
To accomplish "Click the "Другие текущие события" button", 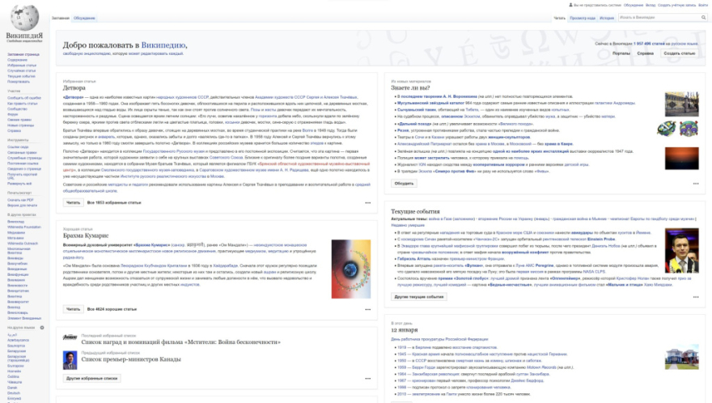I will coord(419,297).
